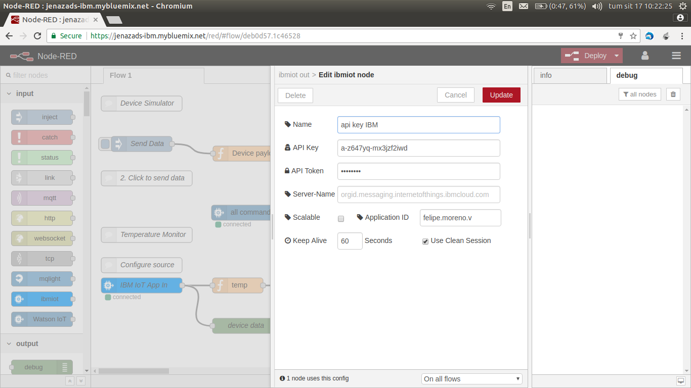Click inject button on Send Data node
Image resolution: width=691 pixels, height=388 pixels.
point(105,144)
